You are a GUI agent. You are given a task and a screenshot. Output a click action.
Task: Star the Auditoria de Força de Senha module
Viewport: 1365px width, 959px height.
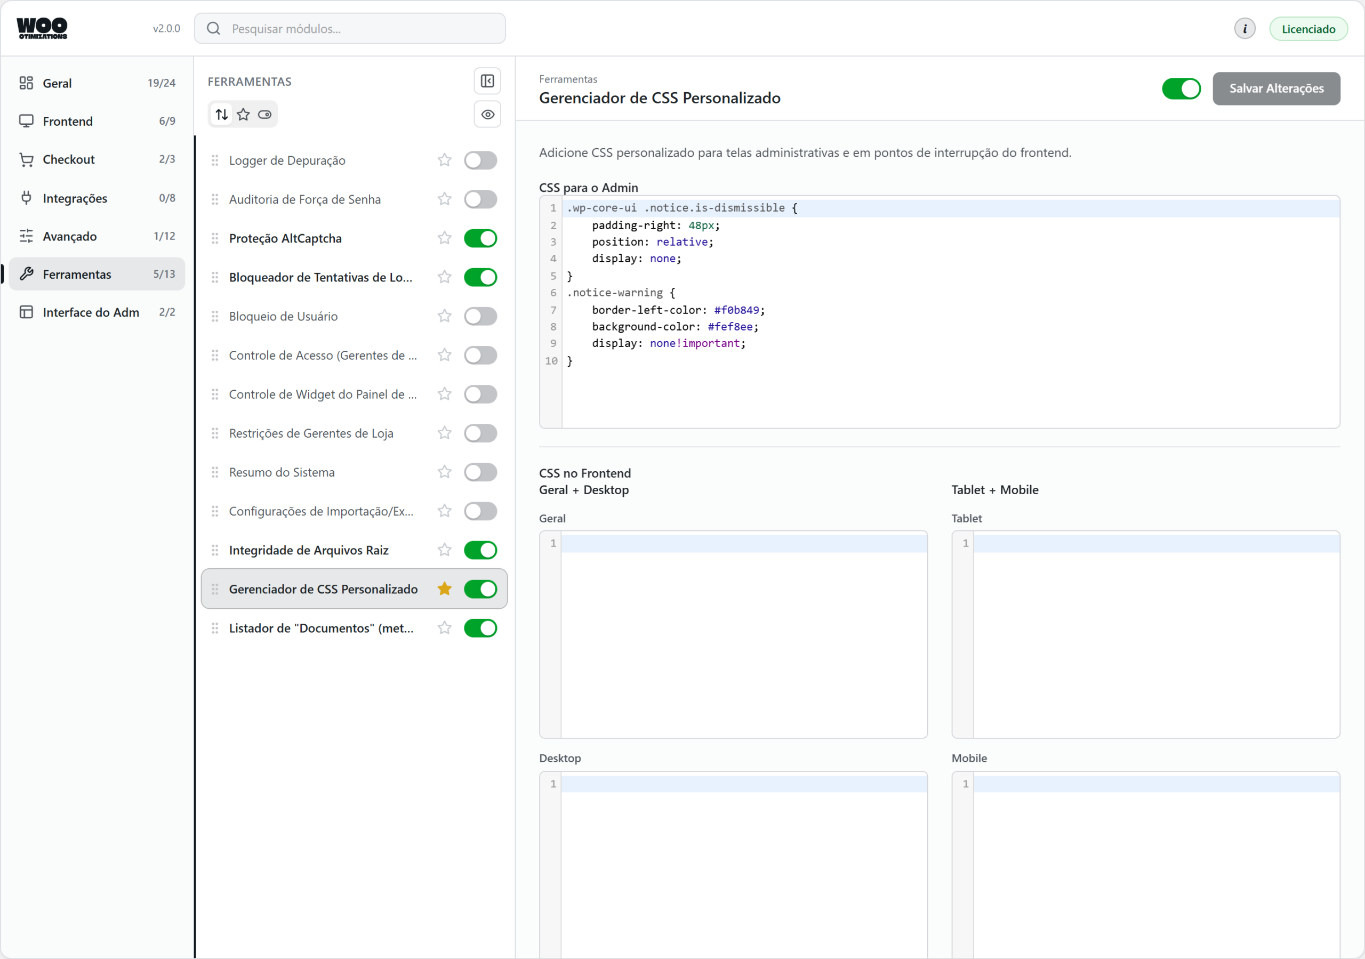coord(444,199)
